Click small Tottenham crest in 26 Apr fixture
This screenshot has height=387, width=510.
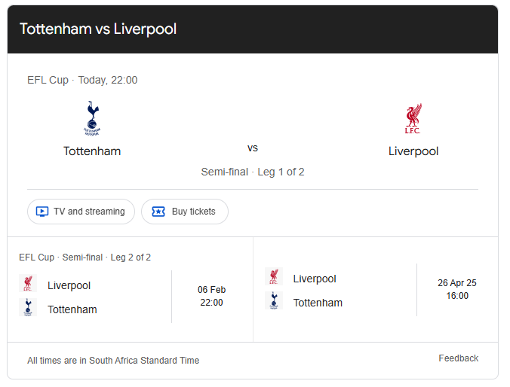tap(274, 300)
